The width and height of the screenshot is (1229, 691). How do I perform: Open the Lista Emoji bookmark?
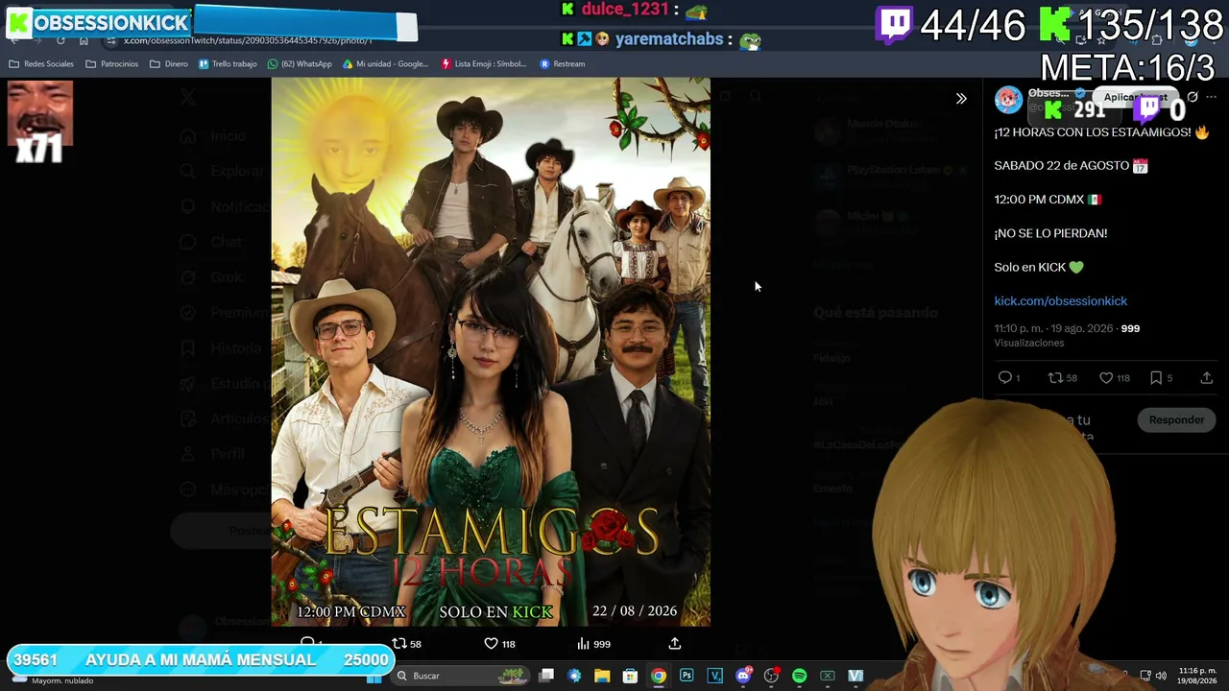pyautogui.click(x=484, y=64)
